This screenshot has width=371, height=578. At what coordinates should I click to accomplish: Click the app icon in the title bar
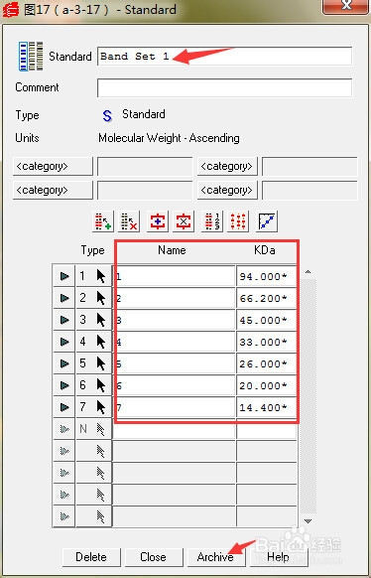tap(11, 10)
